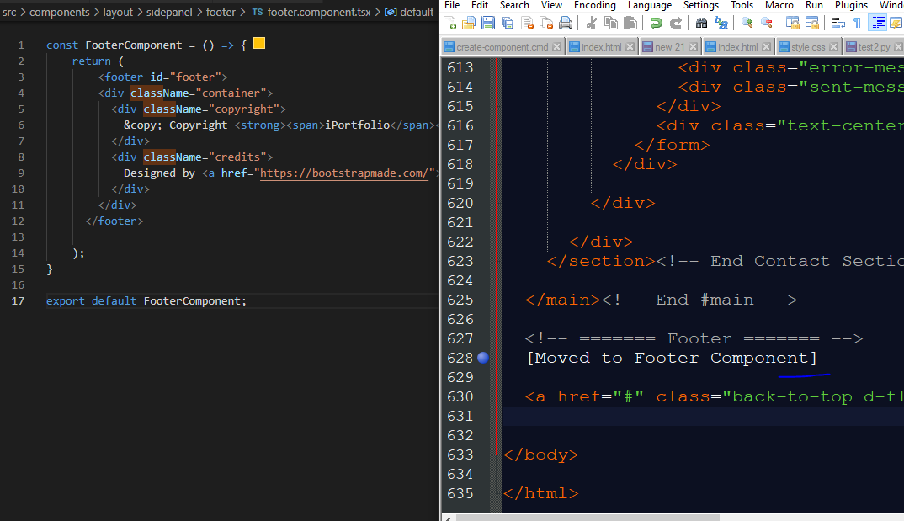This screenshot has width=904, height=521.
Task: Toggle the blue bookmark on line 628
Action: [x=482, y=358]
